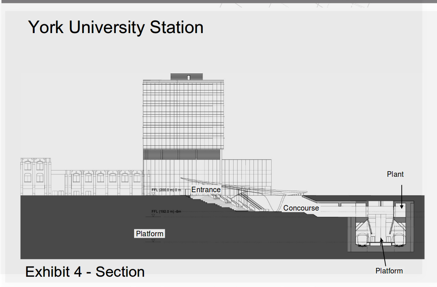This screenshot has height=287, width=437.
Task: Click the boxed Platform label on left
Action: 150,234
